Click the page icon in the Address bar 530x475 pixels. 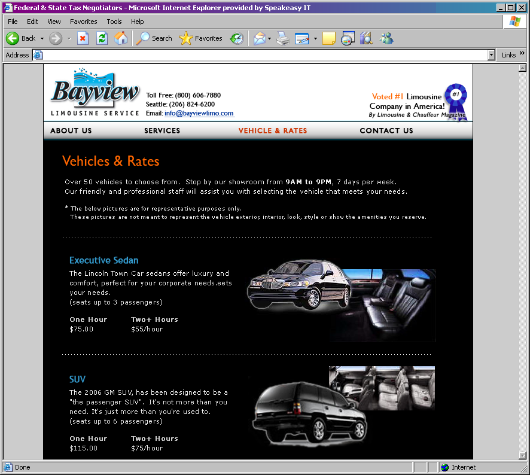(x=38, y=55)
